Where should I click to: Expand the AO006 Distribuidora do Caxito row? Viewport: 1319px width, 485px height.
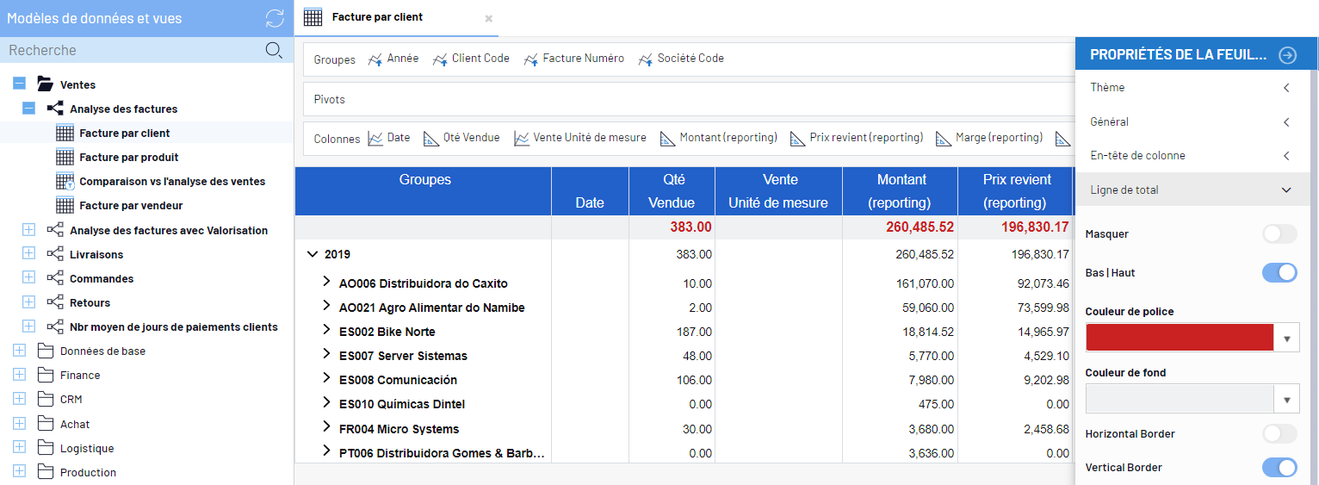(326, 283)
